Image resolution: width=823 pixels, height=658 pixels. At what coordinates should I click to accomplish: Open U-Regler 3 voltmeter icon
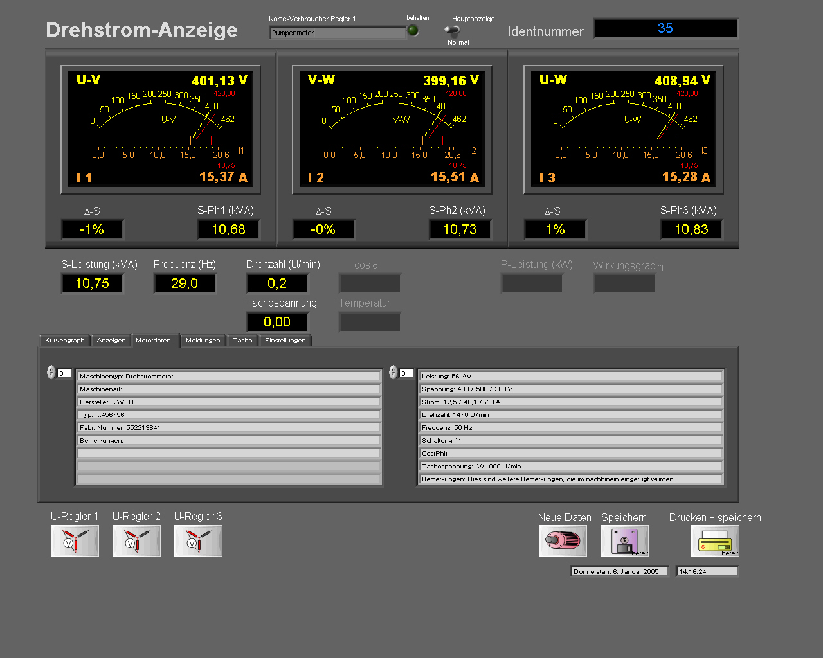pos(198,541)
